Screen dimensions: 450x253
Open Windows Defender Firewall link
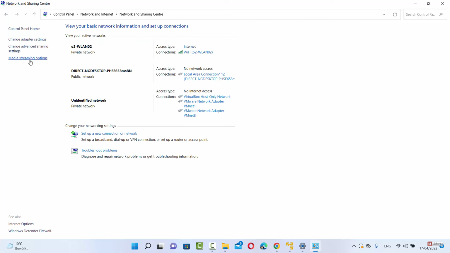tap(30, 231)
